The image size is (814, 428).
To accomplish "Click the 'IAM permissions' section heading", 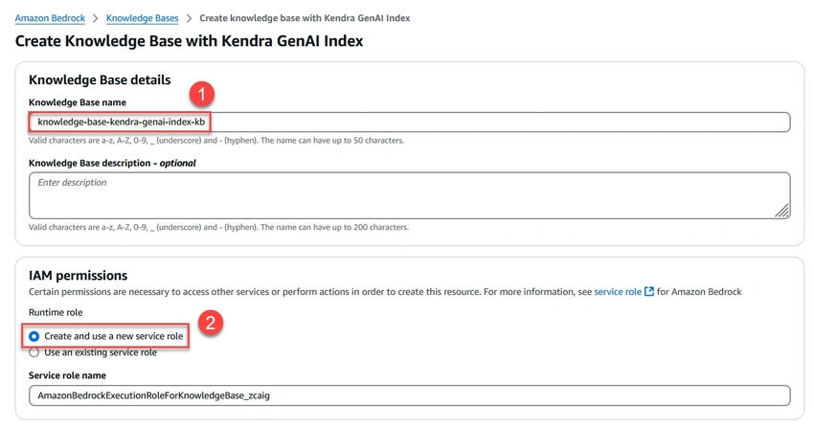I will [78, 276].
